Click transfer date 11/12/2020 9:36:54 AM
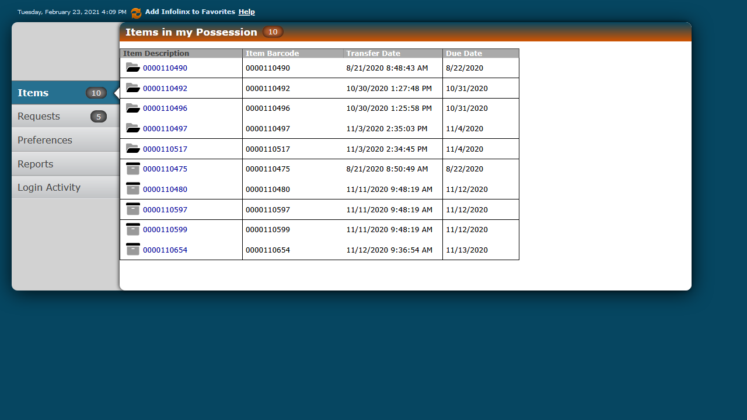747x420 pixels. [389, 250]
